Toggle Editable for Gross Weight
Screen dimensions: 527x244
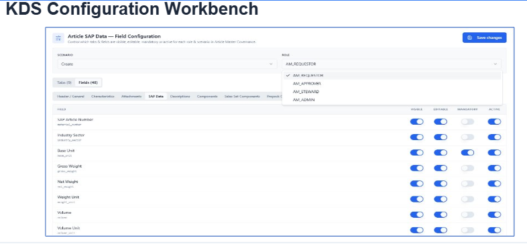pos(441,168)
